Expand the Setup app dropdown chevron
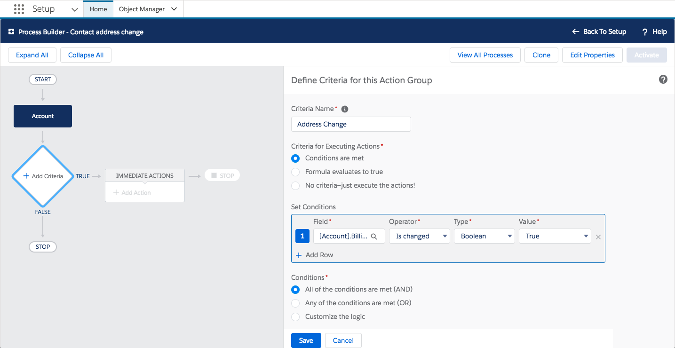 [74, 9]
